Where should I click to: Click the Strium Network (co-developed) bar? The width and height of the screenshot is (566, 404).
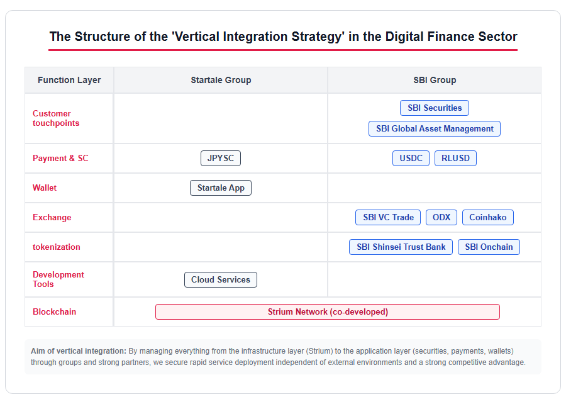click(x=328, y=312)
